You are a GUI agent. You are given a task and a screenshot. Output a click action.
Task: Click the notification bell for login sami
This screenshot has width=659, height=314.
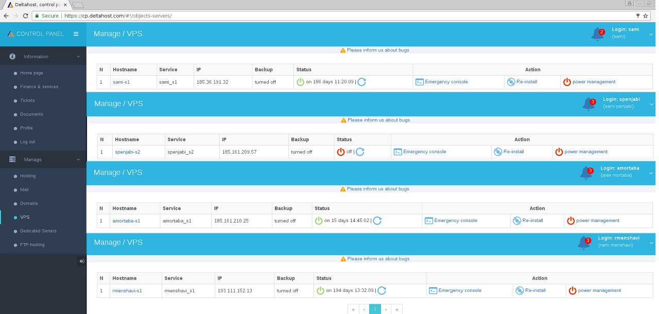[598, 34]
